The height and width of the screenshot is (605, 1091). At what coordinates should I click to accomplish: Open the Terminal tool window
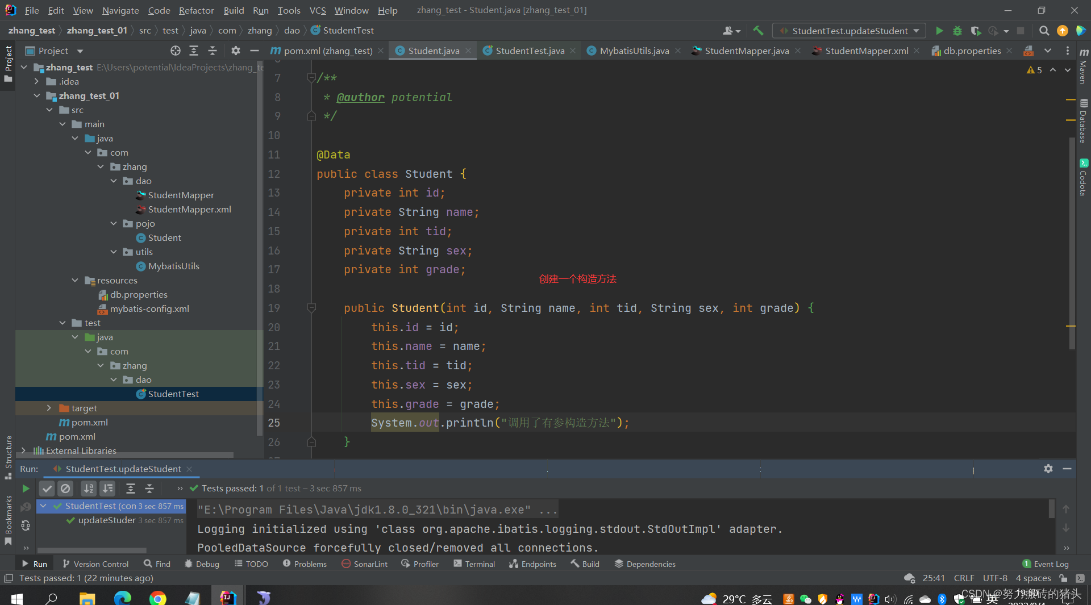474,564
